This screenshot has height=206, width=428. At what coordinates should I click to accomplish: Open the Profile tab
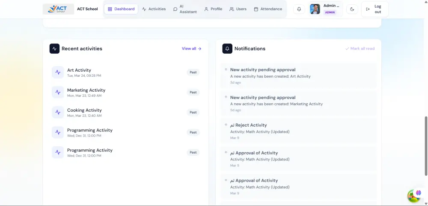tap(213, 9)
